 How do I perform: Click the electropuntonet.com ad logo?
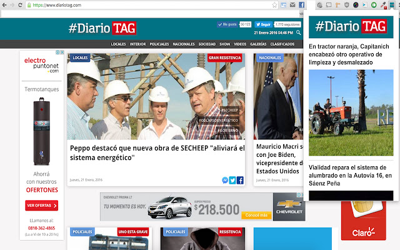[x=42, y=65]
